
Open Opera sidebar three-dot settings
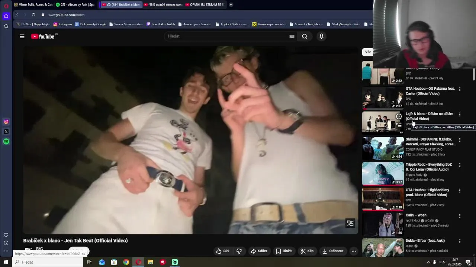click(x=6, y=251)
